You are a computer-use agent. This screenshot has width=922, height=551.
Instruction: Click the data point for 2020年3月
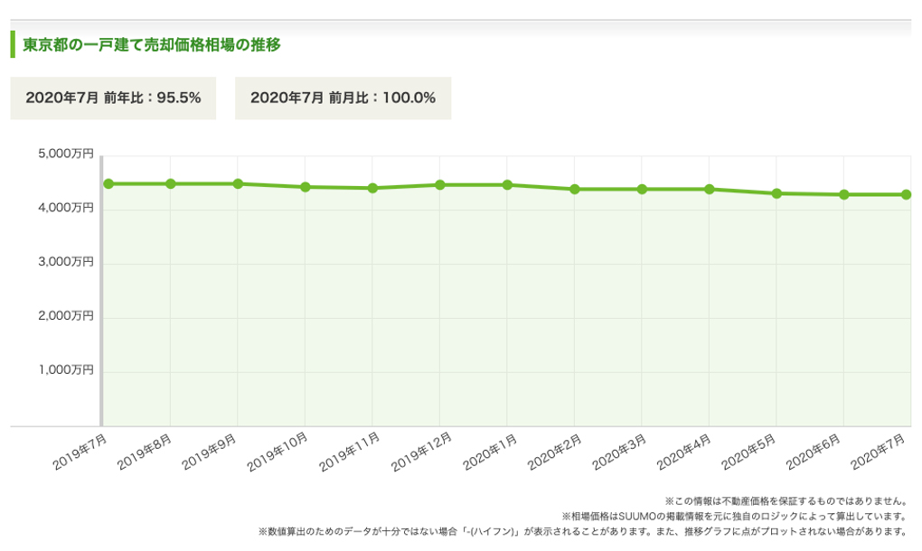[642, 189]
